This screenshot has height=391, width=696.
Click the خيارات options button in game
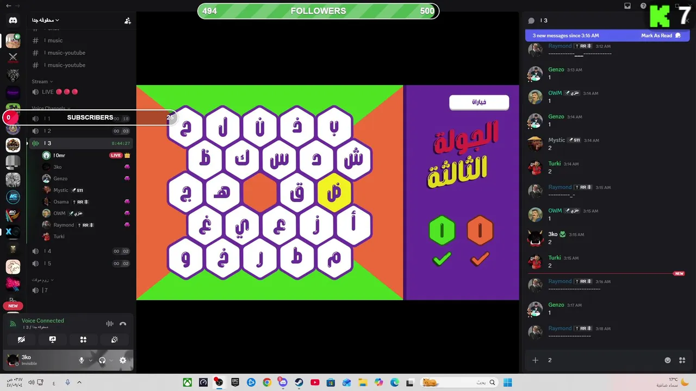tap(479, 102)
